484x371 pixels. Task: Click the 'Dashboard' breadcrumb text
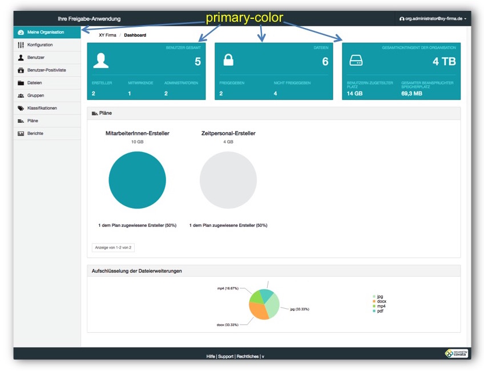[x=135, y=35]
